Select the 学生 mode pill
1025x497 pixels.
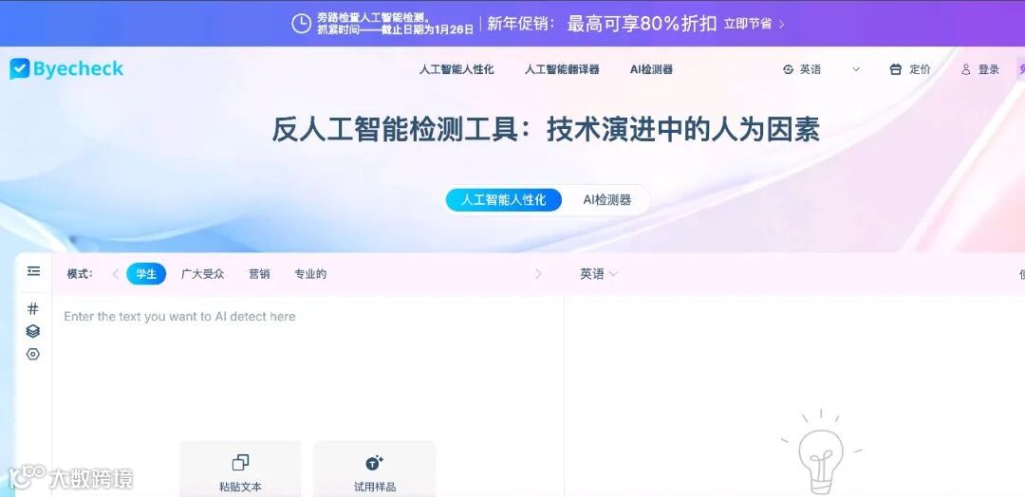pyautogui.click(x=146, y=274)
